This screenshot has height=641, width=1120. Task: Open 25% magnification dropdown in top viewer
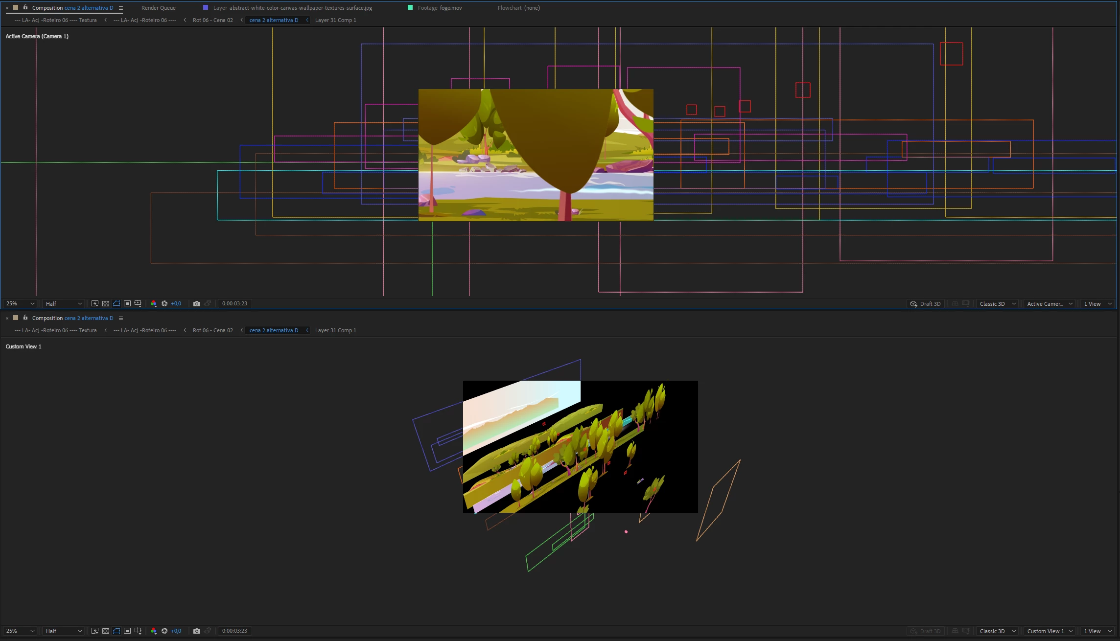click(x=20, y=304)
